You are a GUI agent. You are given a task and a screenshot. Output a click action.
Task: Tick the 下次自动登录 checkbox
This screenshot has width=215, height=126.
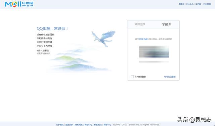click(132, 77)
